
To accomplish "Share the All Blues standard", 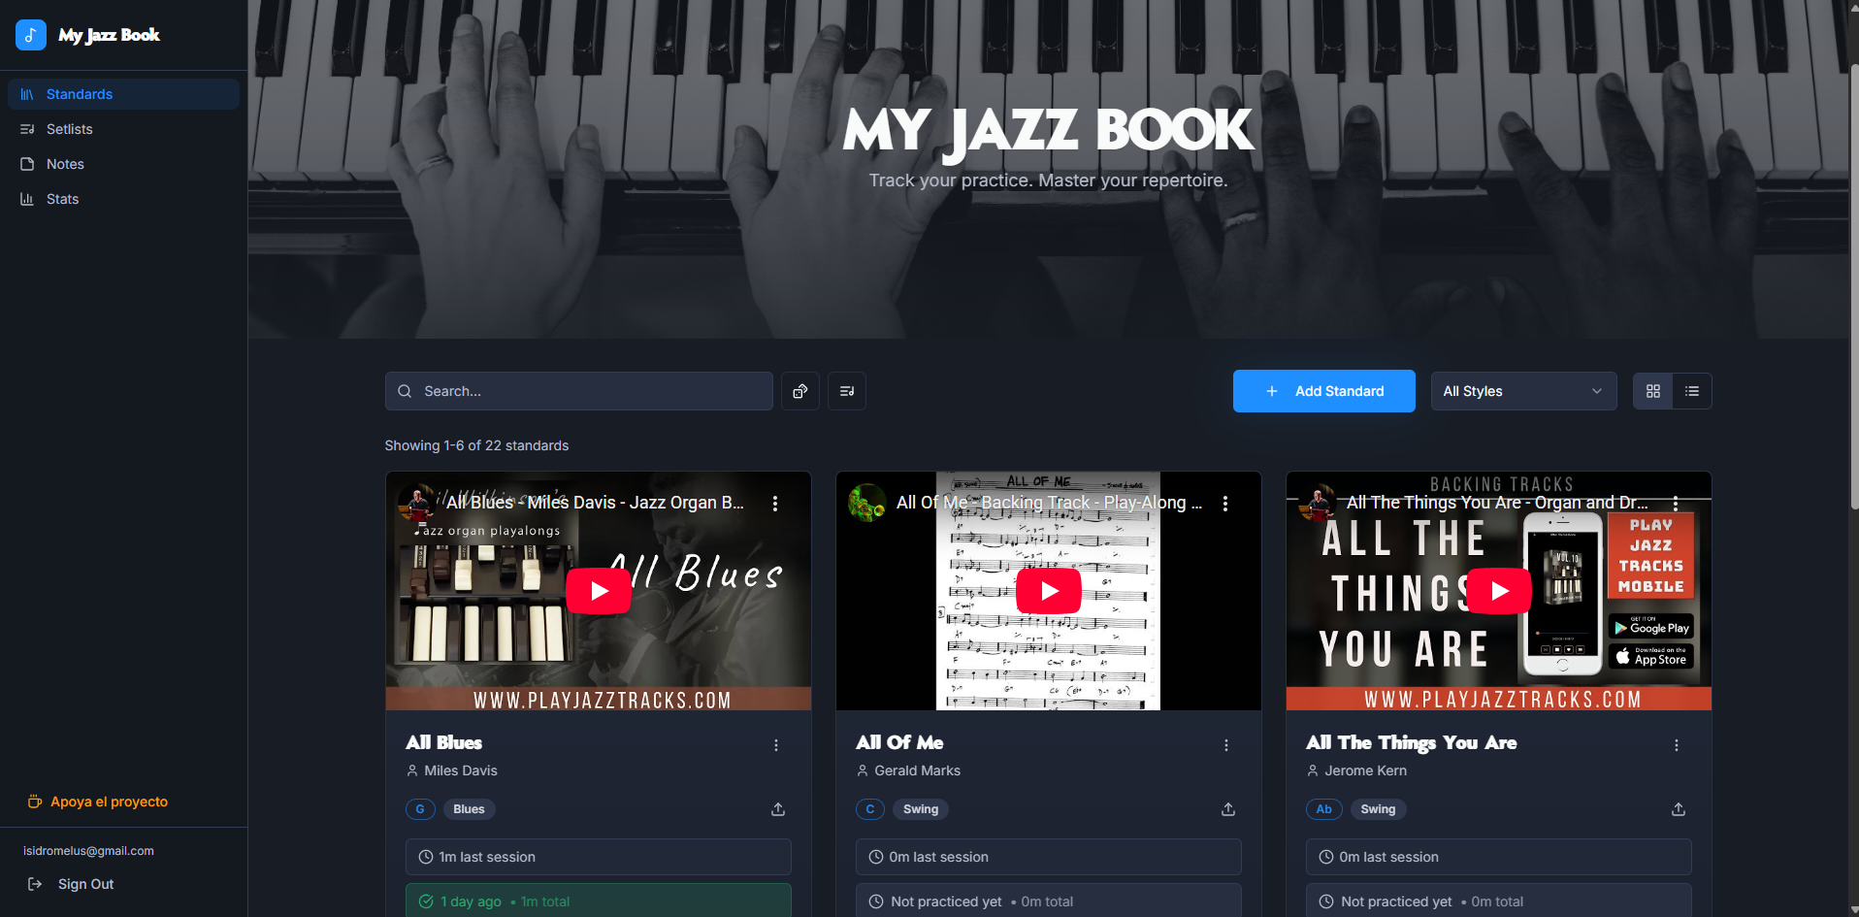I will coord(777,808).
